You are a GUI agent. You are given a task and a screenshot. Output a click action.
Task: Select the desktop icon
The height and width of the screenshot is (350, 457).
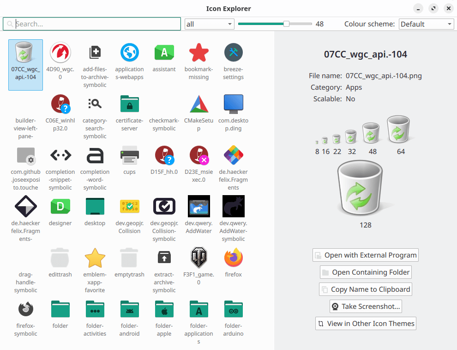pos(95,207)
